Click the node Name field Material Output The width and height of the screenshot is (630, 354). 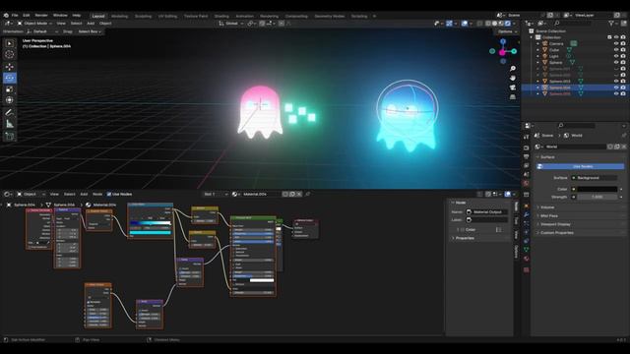click(x=486, y=211)
